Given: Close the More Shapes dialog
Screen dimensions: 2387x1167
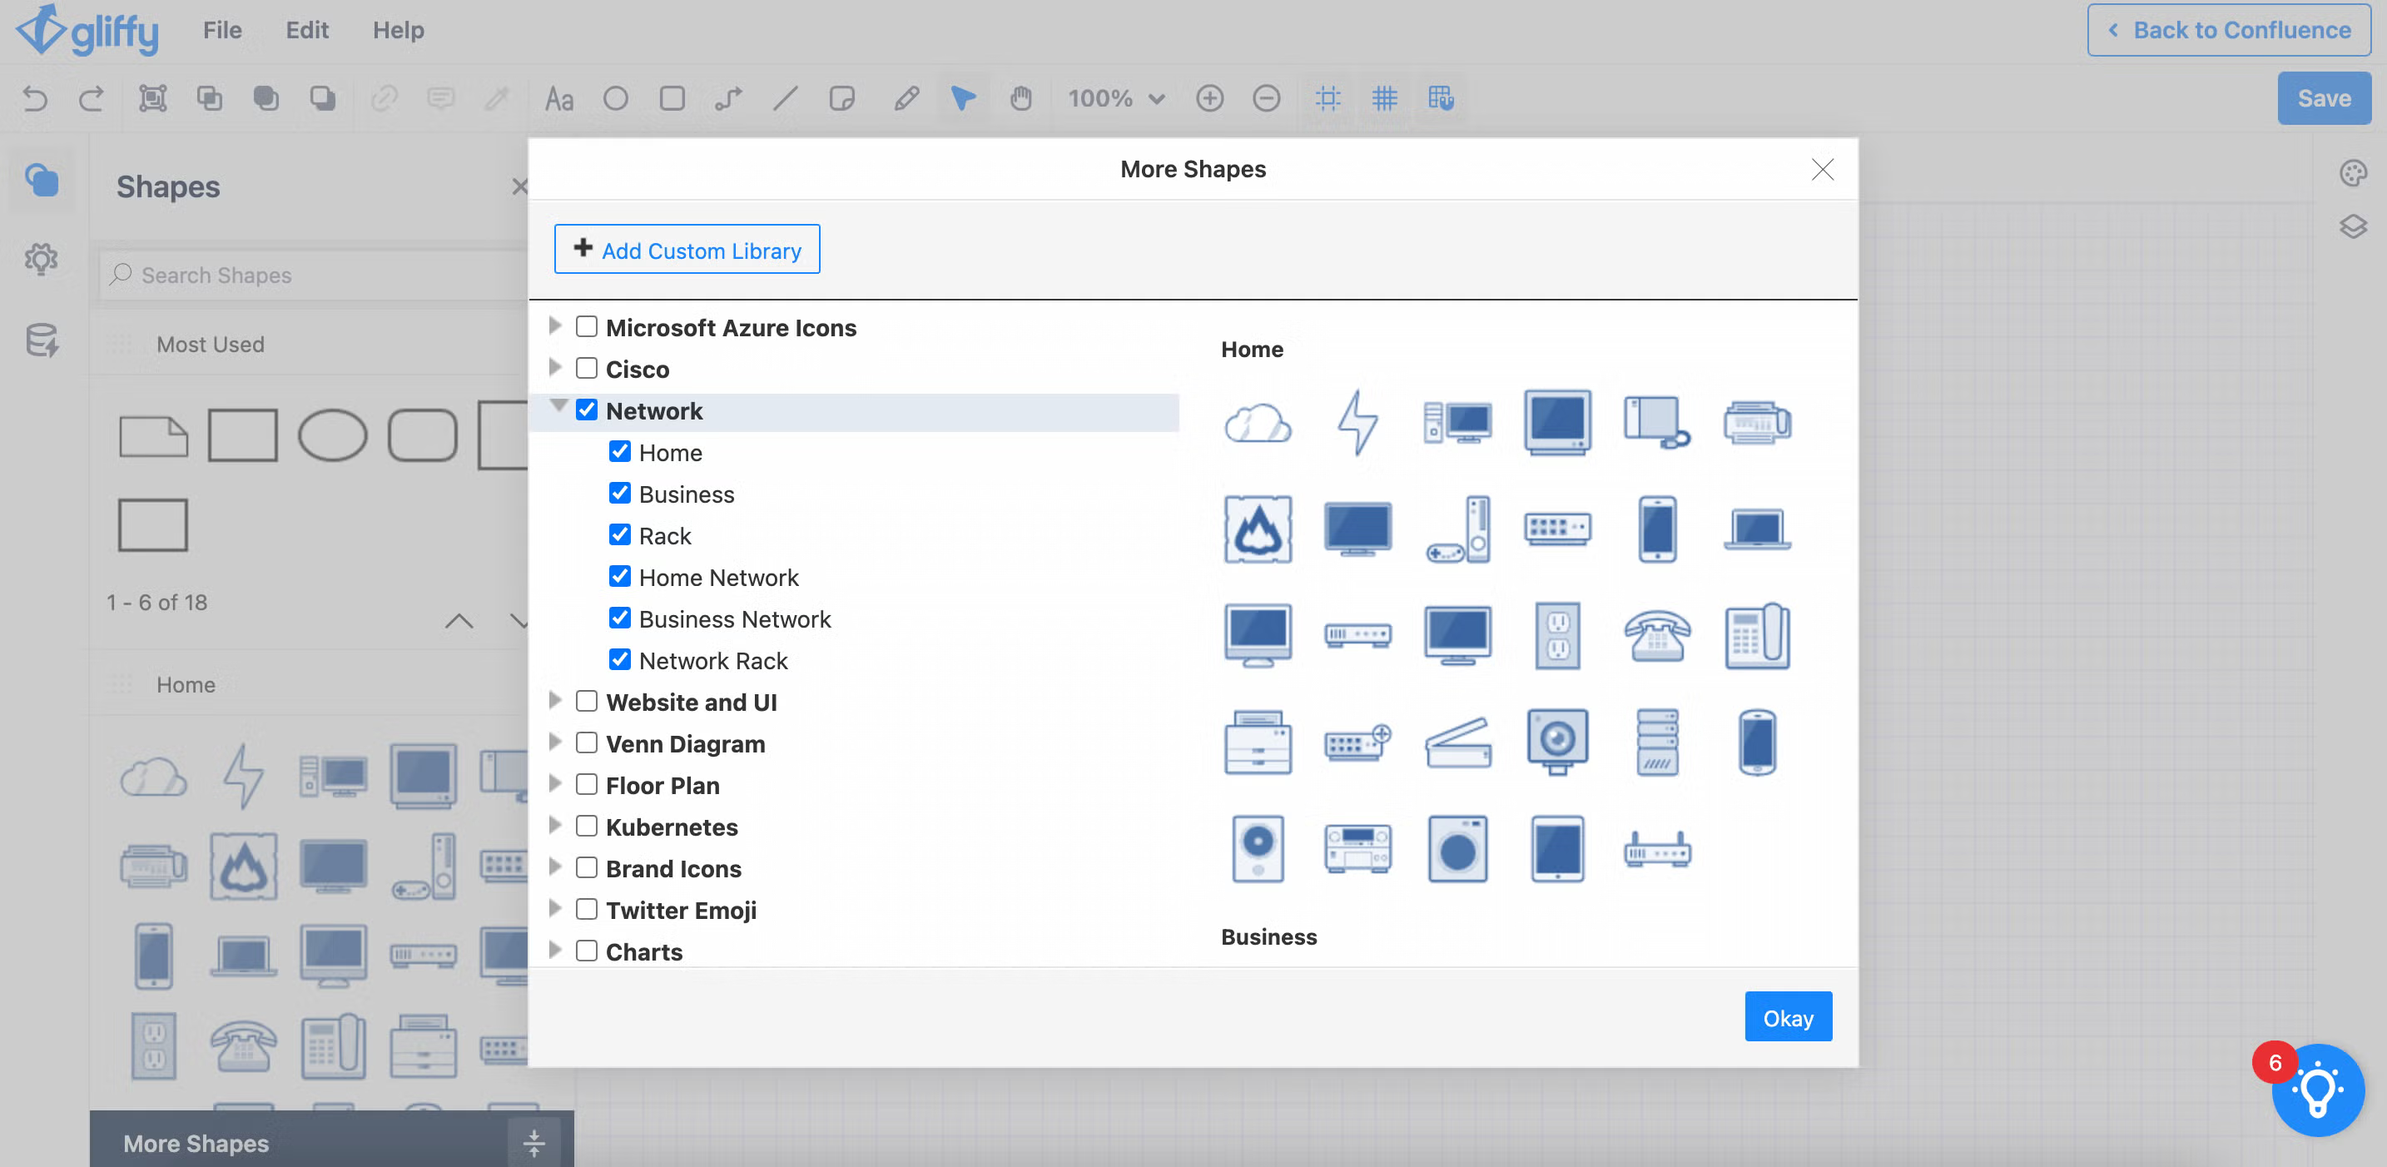Looking at the screenshot, I should pyautogui.click(x=1822, y=170).
